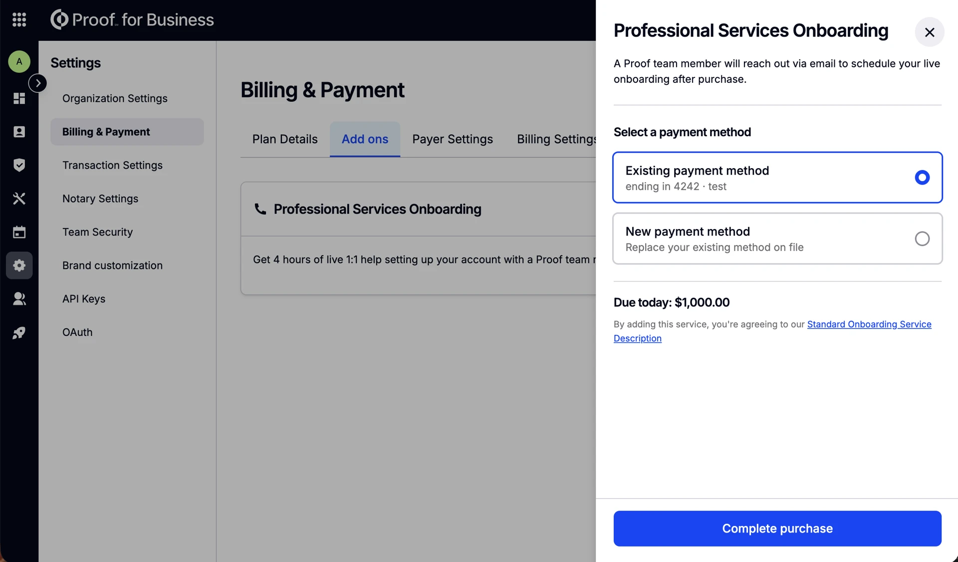Click the Settings sidebar heading
This screenshot has width=958, height=562.
(x=75, y=63)
